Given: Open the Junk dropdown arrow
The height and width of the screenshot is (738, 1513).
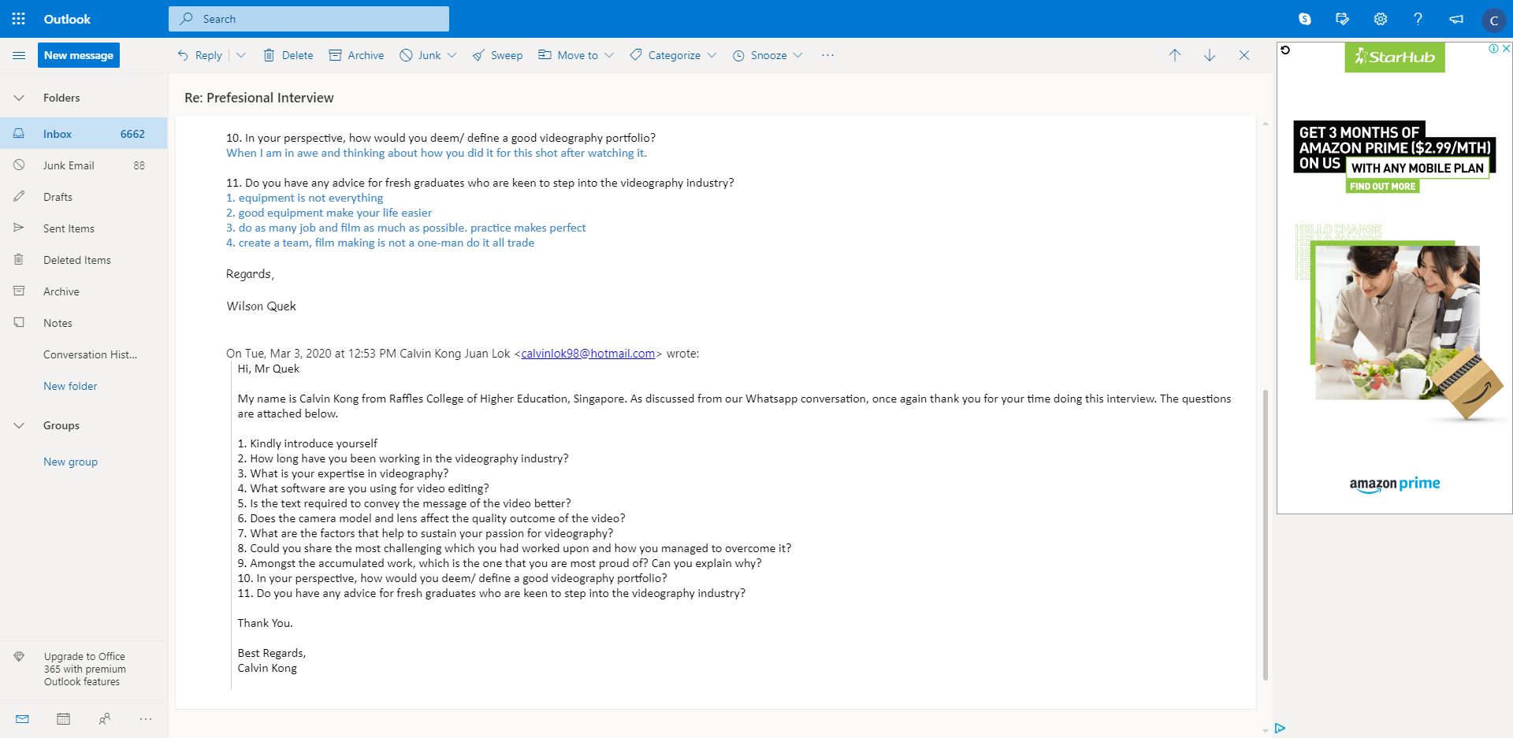Looking at the screenshot, I should (x=452, y=55).
